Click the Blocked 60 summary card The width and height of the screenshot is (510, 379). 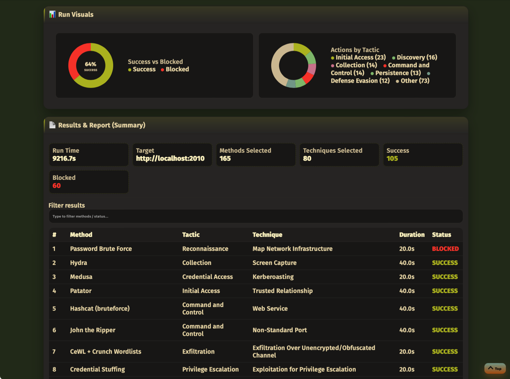pos(88,182)
